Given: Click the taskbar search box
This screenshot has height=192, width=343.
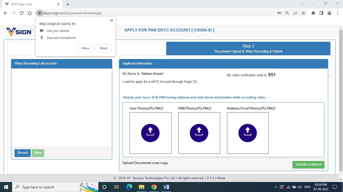Looking at the screenshot, I should (55, 187).
